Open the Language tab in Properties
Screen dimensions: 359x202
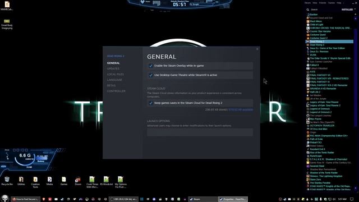114,80
